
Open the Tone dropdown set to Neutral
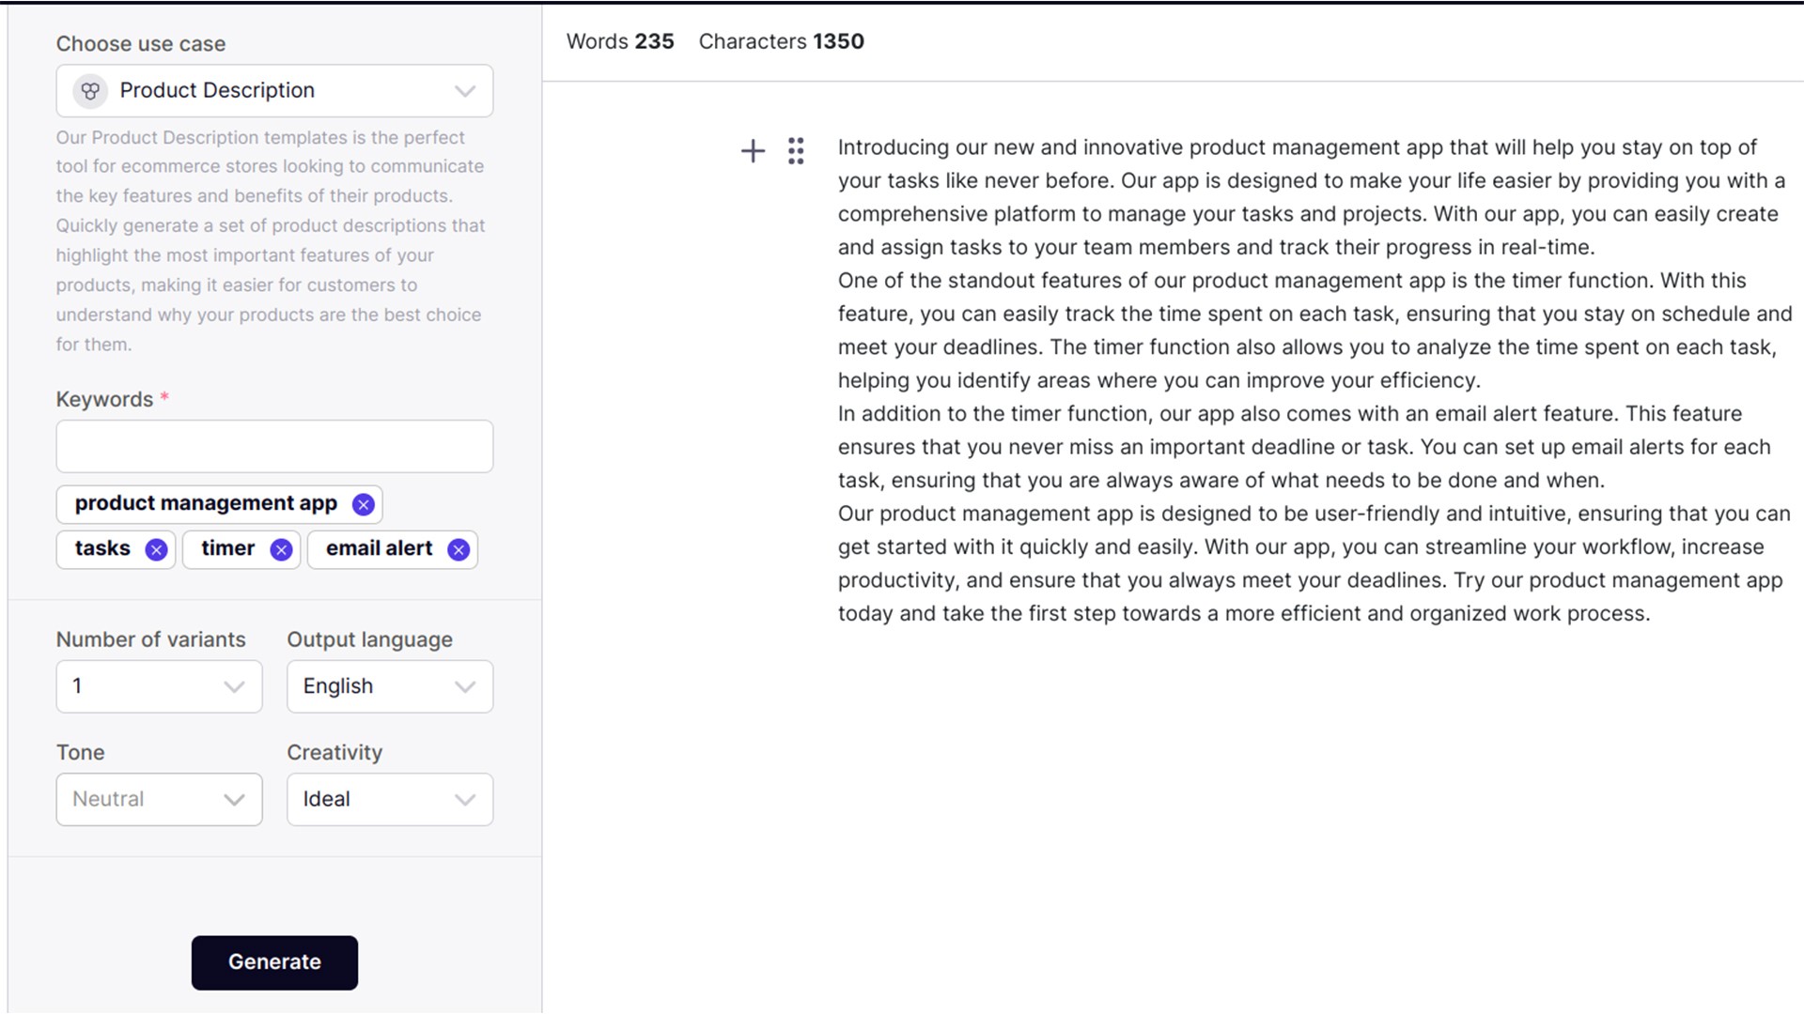point(159,799)
